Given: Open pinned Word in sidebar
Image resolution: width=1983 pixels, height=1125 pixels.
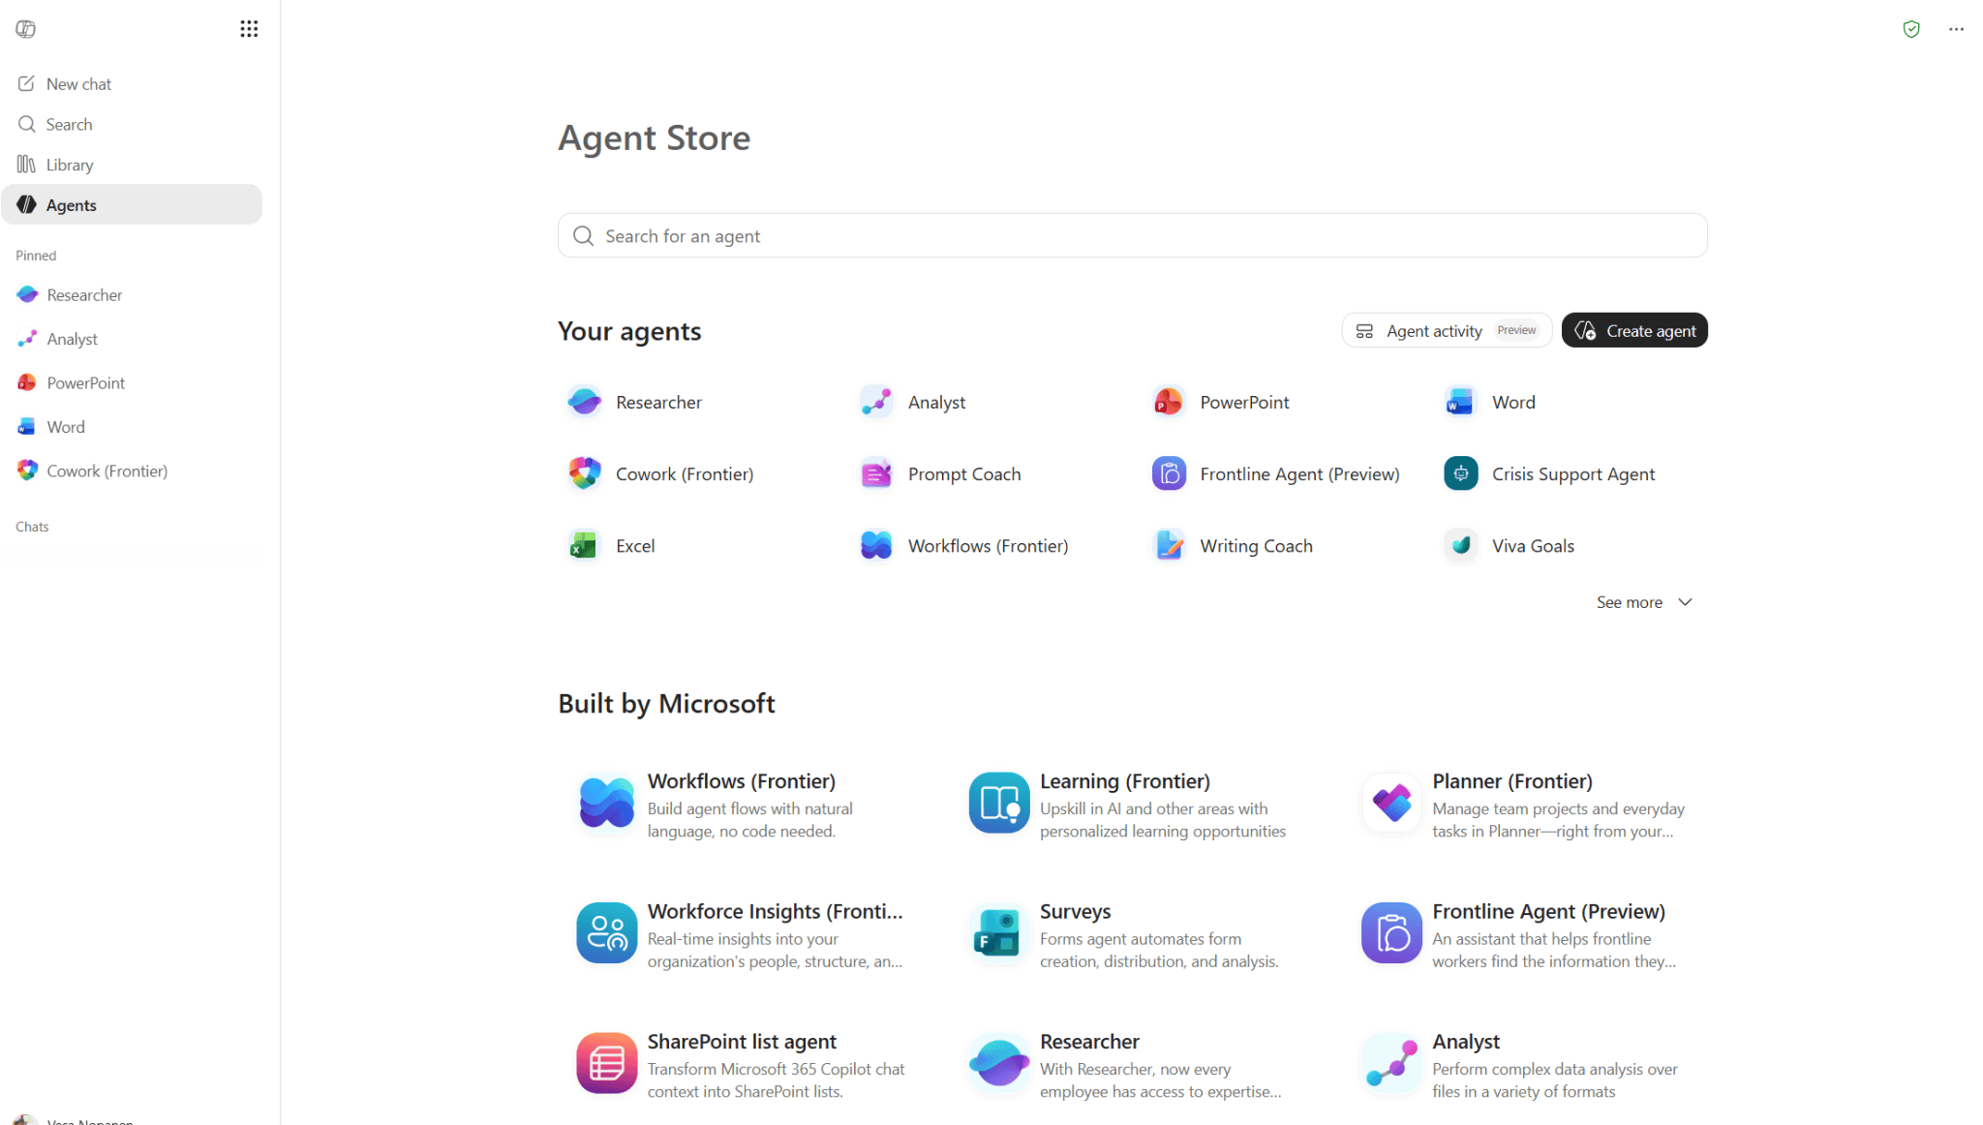Looking at the screenshot, I should [x=132, y=427].
